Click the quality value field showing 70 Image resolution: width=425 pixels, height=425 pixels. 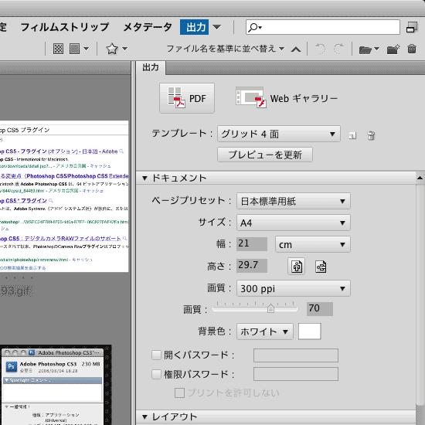click(320, 309)
